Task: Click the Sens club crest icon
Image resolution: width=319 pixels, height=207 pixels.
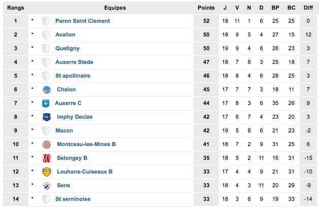Action: 47,186
